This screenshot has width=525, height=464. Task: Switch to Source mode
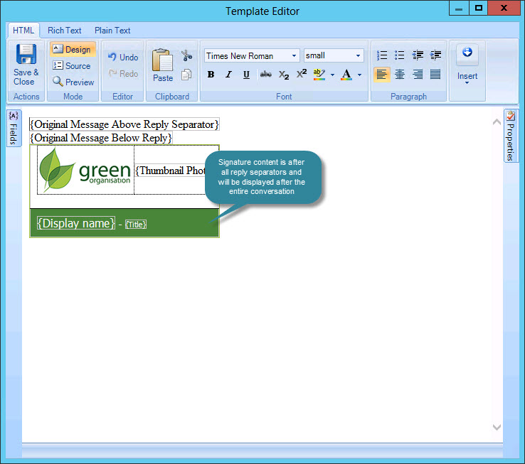(72, 65)
